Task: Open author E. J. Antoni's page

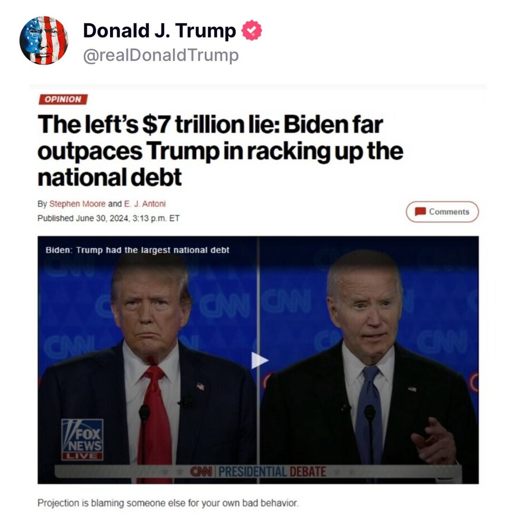Action: (x=145, y=204)
